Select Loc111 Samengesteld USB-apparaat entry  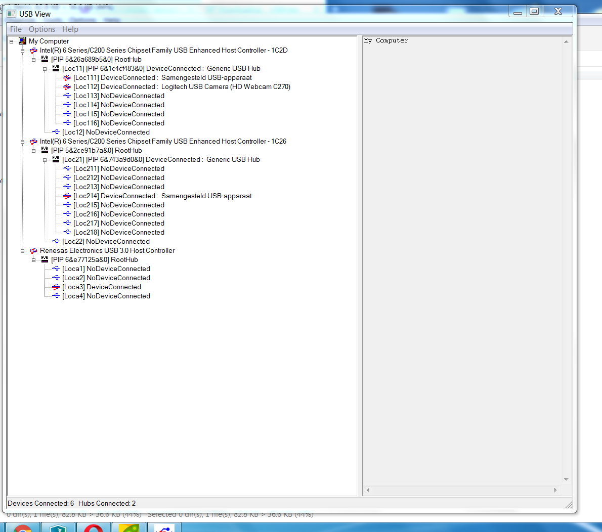pos(162,77)
